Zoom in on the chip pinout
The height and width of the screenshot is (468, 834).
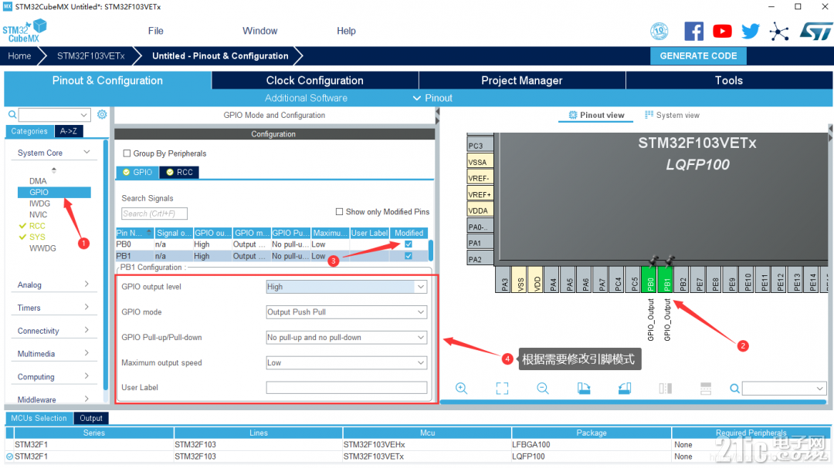point(461,389)
